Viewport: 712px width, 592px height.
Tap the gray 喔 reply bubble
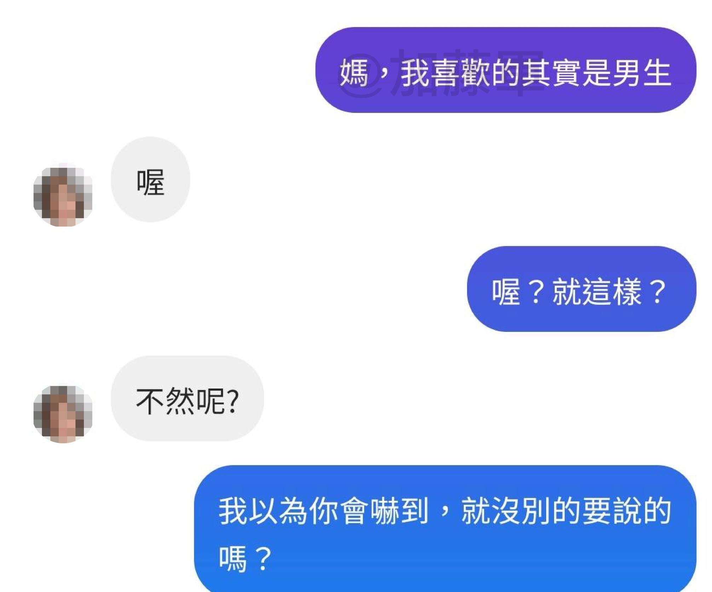tap(150, 180)
